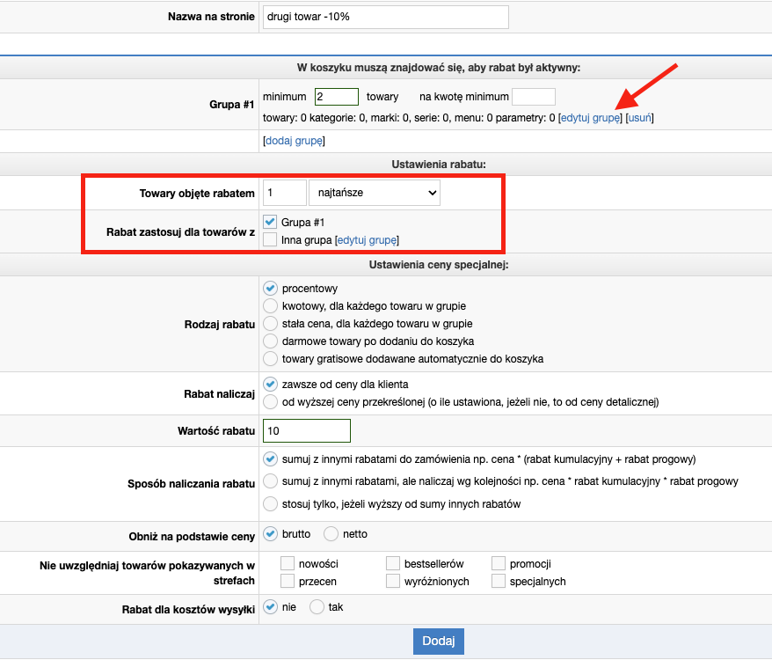Uncheck the 'Grupa #1' checkbox
This screenshot has height=660, width=772.
270,223
